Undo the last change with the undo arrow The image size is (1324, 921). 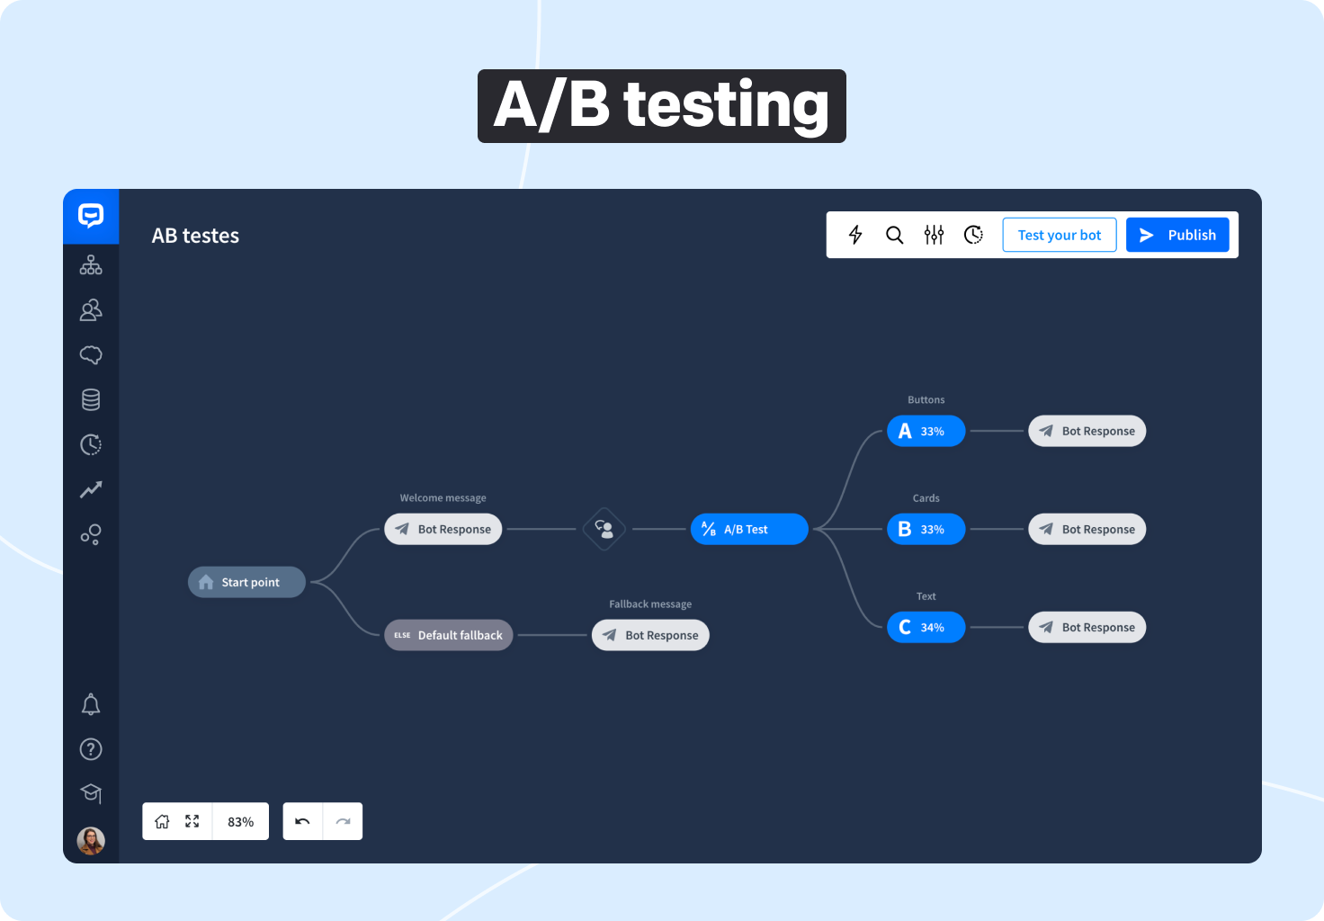coord(302,820)
